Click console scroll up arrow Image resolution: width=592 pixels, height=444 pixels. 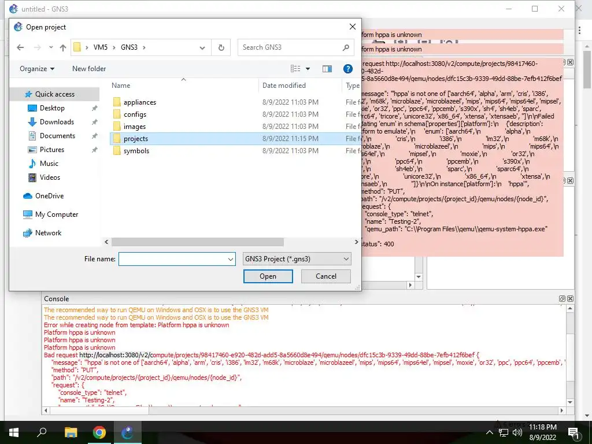[570, 309]
